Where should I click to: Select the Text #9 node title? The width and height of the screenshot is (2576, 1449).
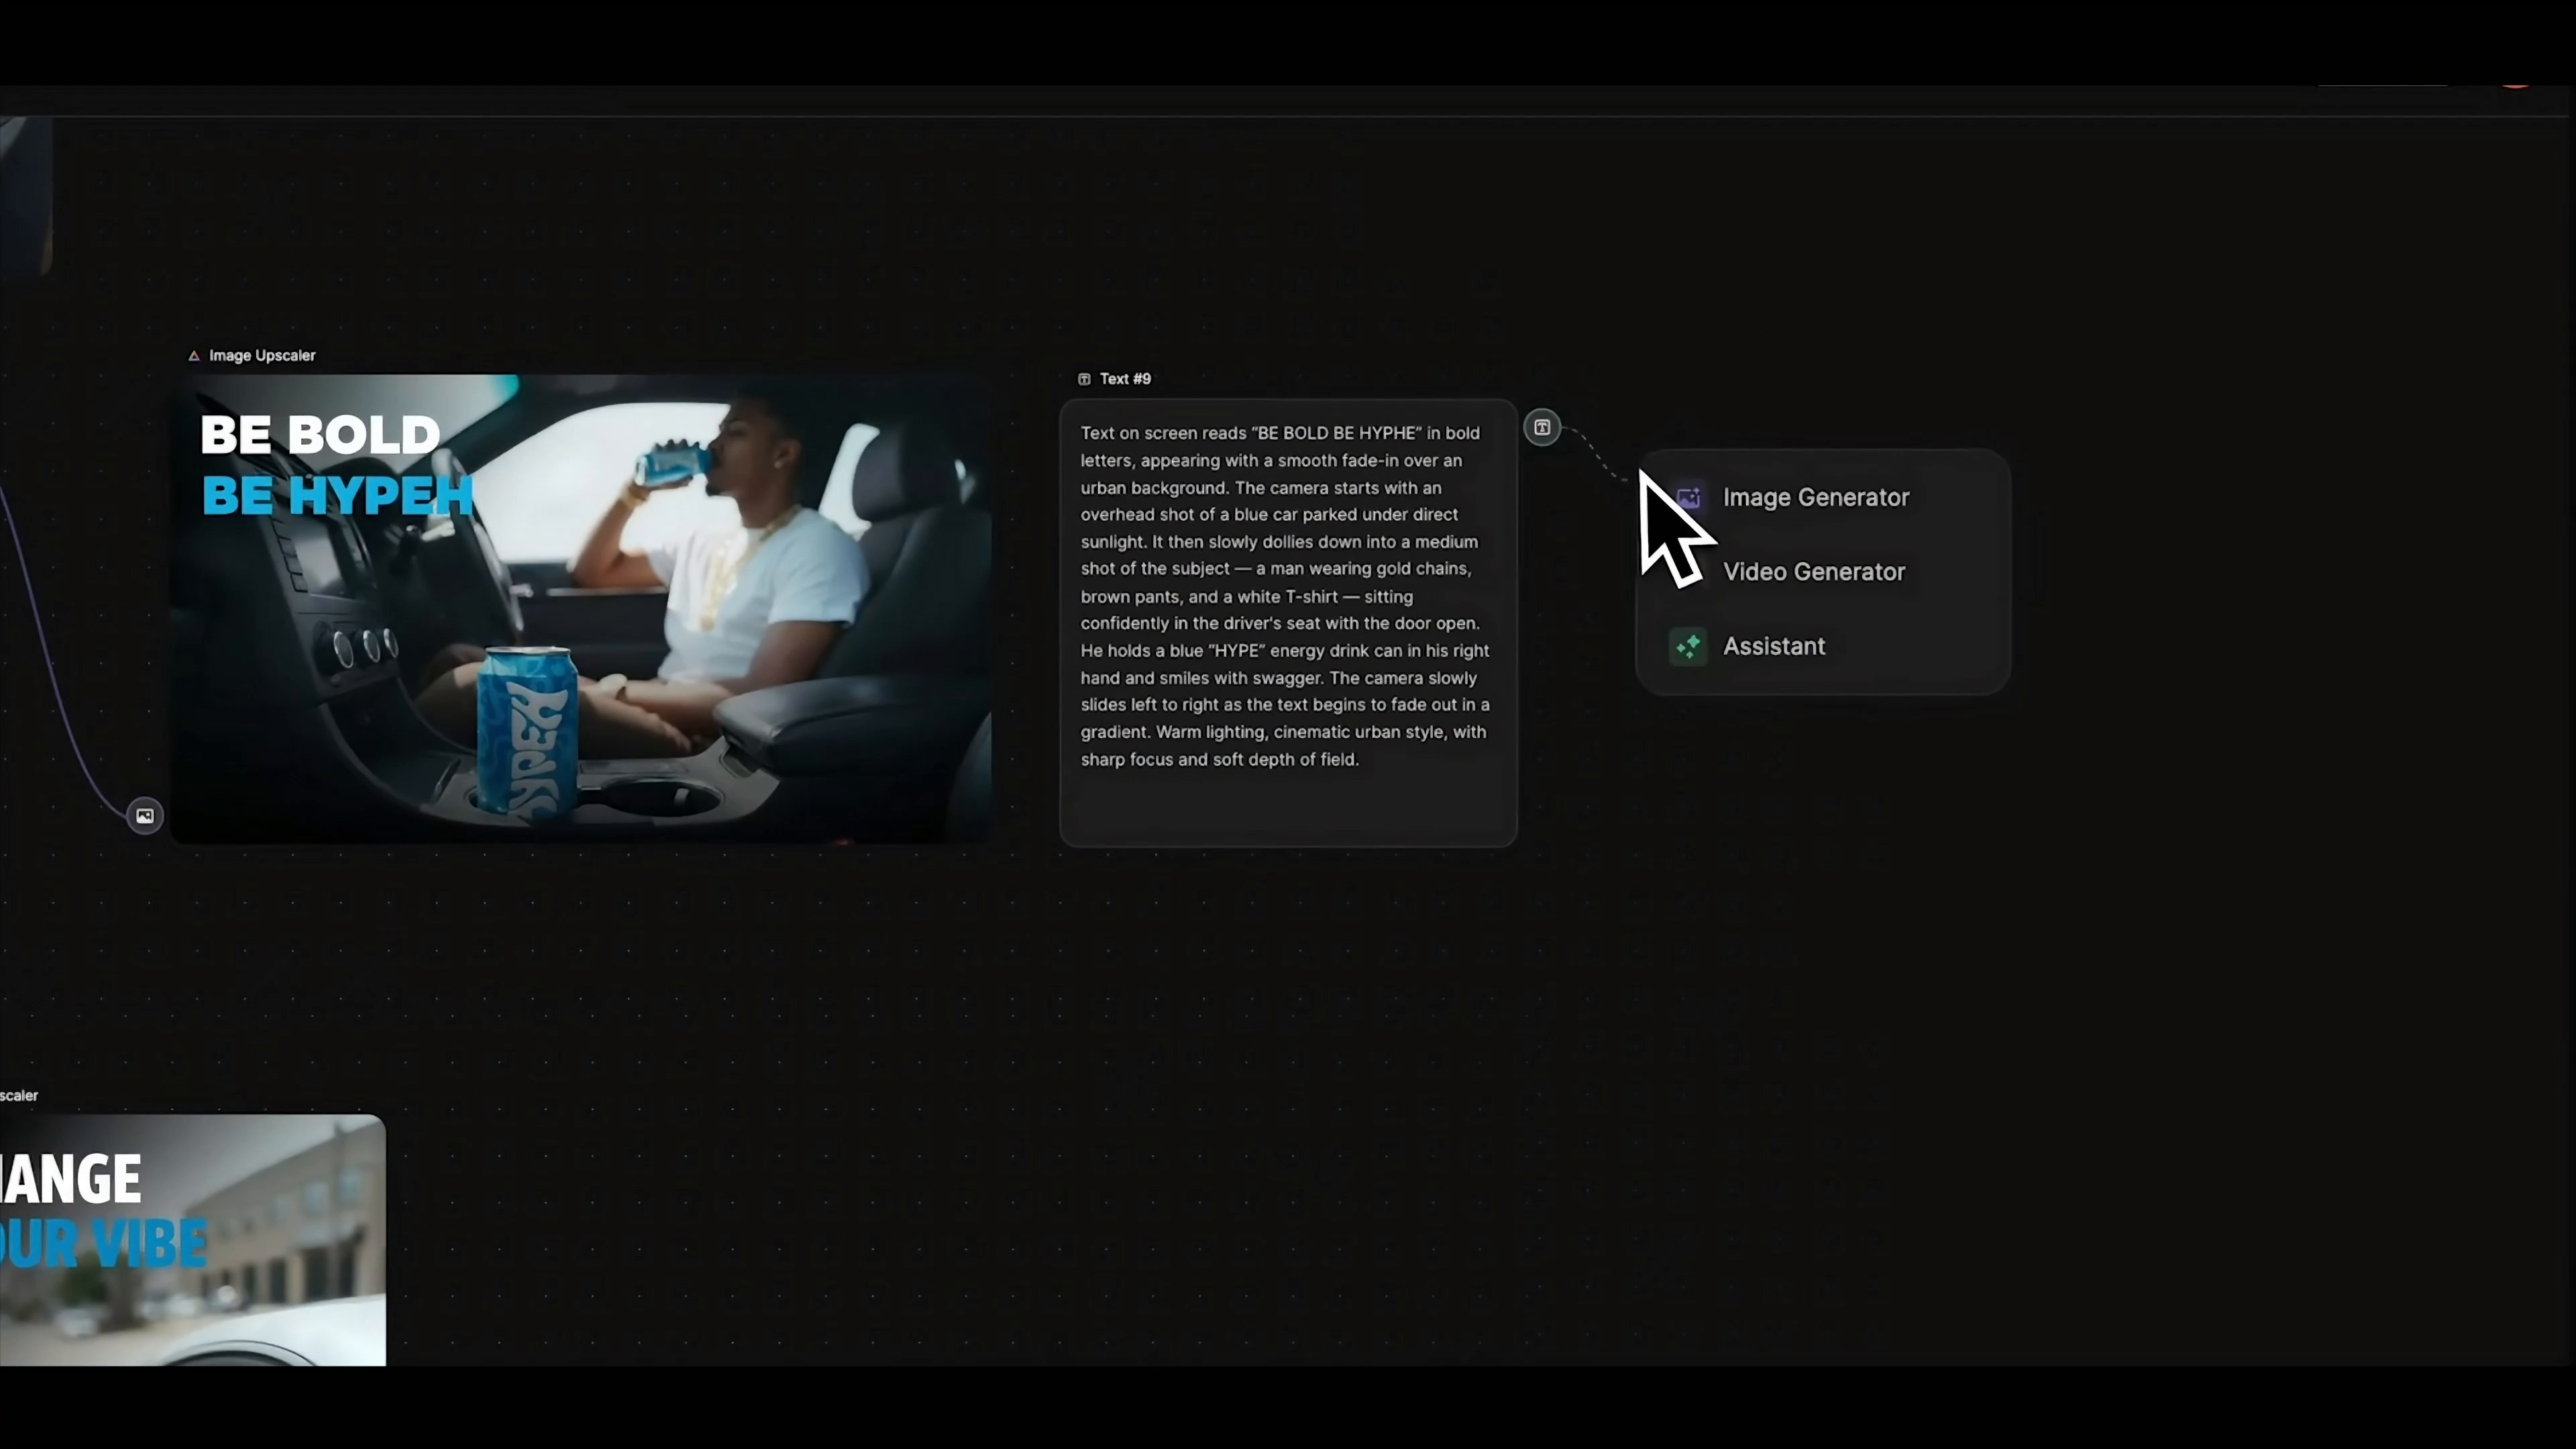pos(1125,379)
